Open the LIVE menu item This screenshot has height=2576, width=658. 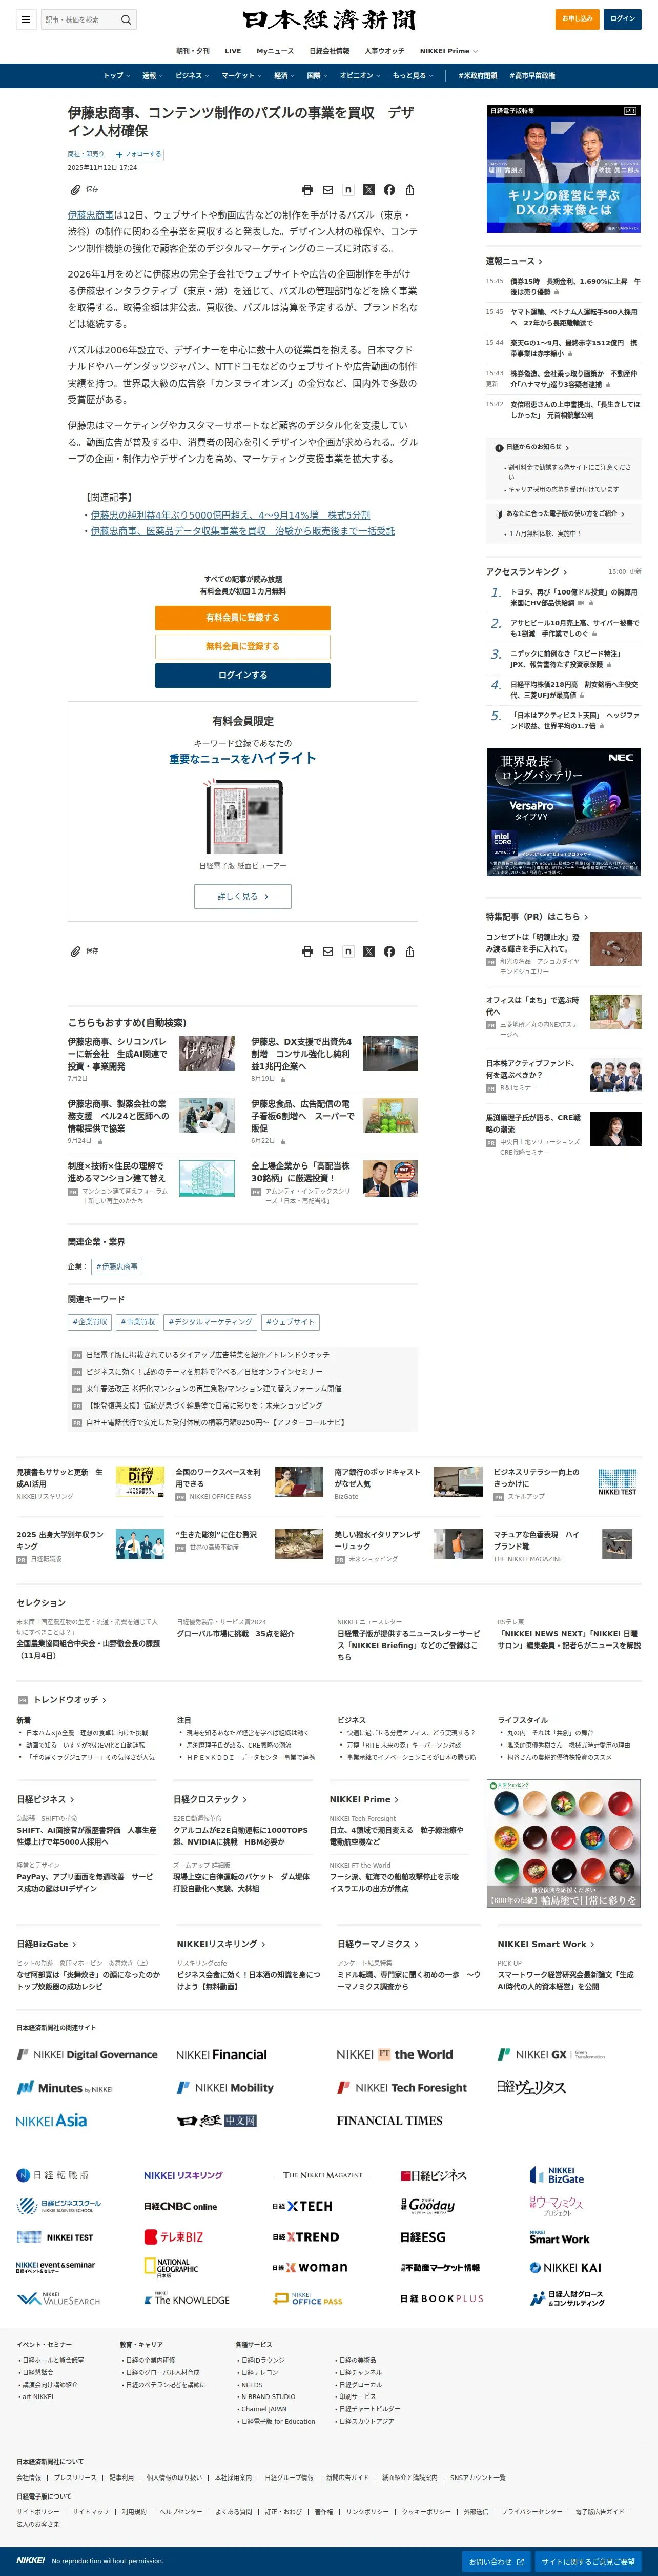[x=233, y=51]
